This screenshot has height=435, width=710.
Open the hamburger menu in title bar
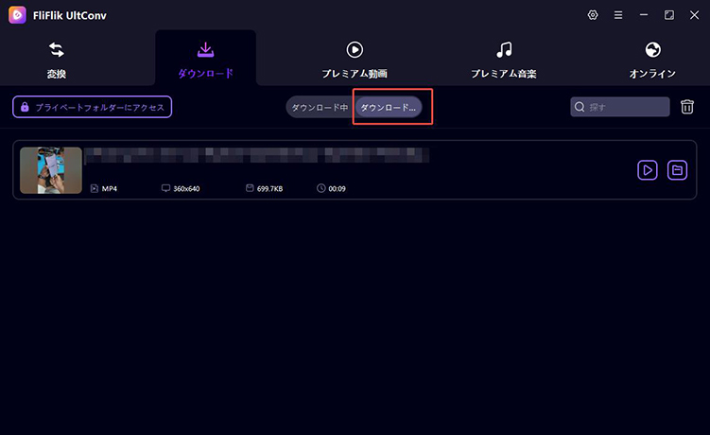(618, 15)
